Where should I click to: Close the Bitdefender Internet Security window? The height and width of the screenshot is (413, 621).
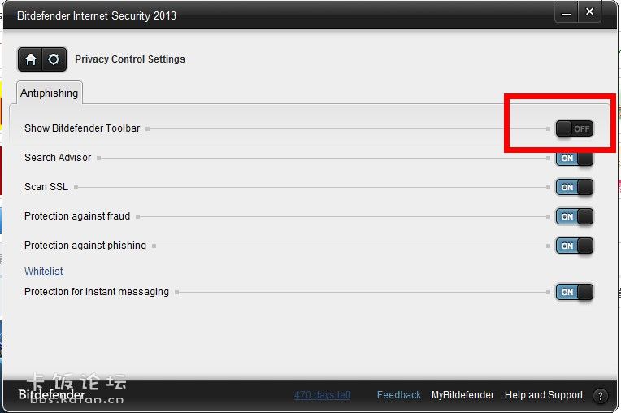point(590,12)
